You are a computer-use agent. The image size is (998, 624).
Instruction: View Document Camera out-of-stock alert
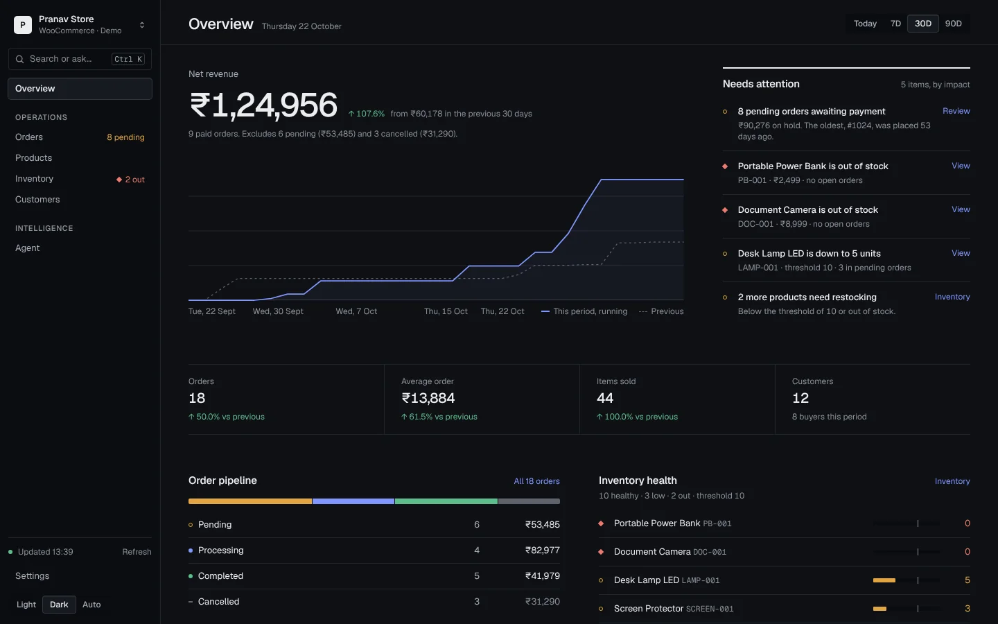[961, 209]
